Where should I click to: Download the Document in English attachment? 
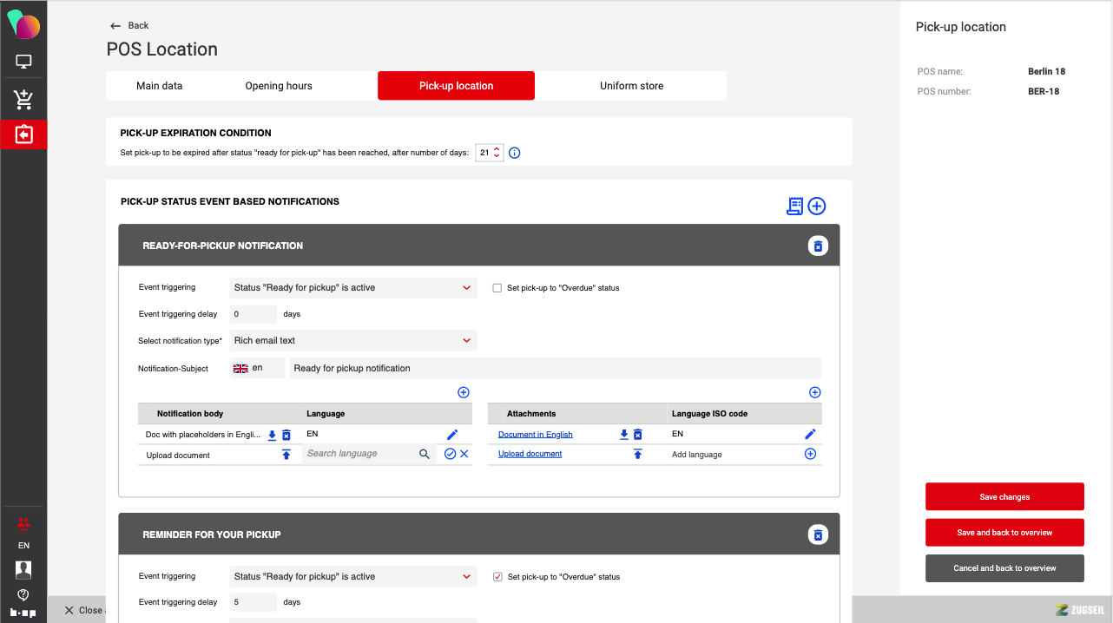[x=623, y=435]
